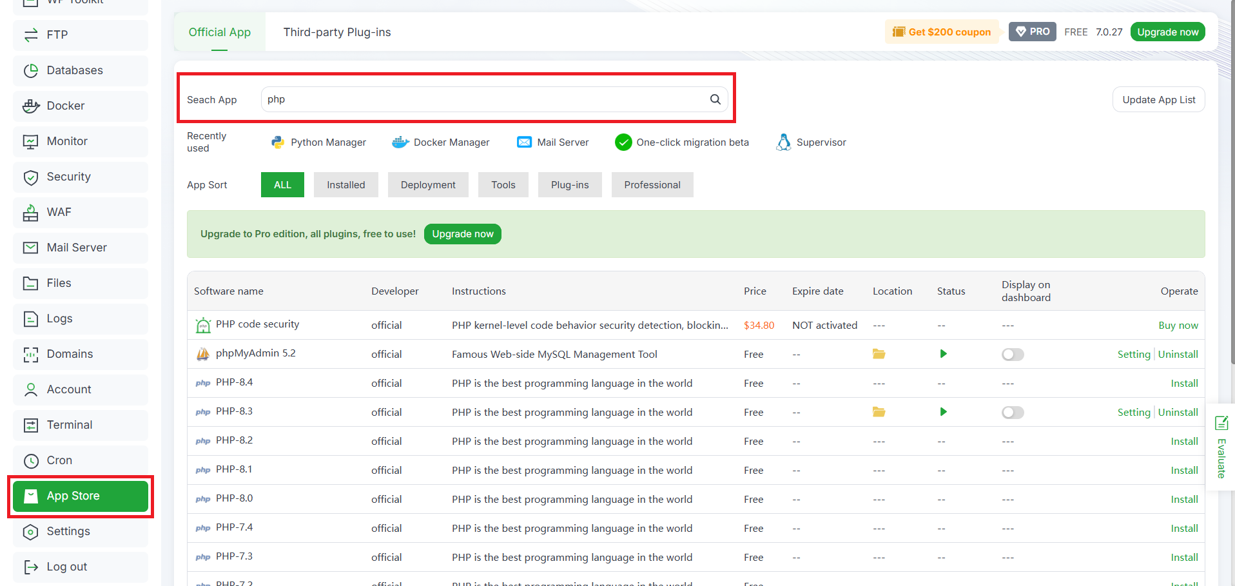Viewport: 1235px width, 586px height.
Task: Click the PRO badge in top bar
Action: (1033, 32)
